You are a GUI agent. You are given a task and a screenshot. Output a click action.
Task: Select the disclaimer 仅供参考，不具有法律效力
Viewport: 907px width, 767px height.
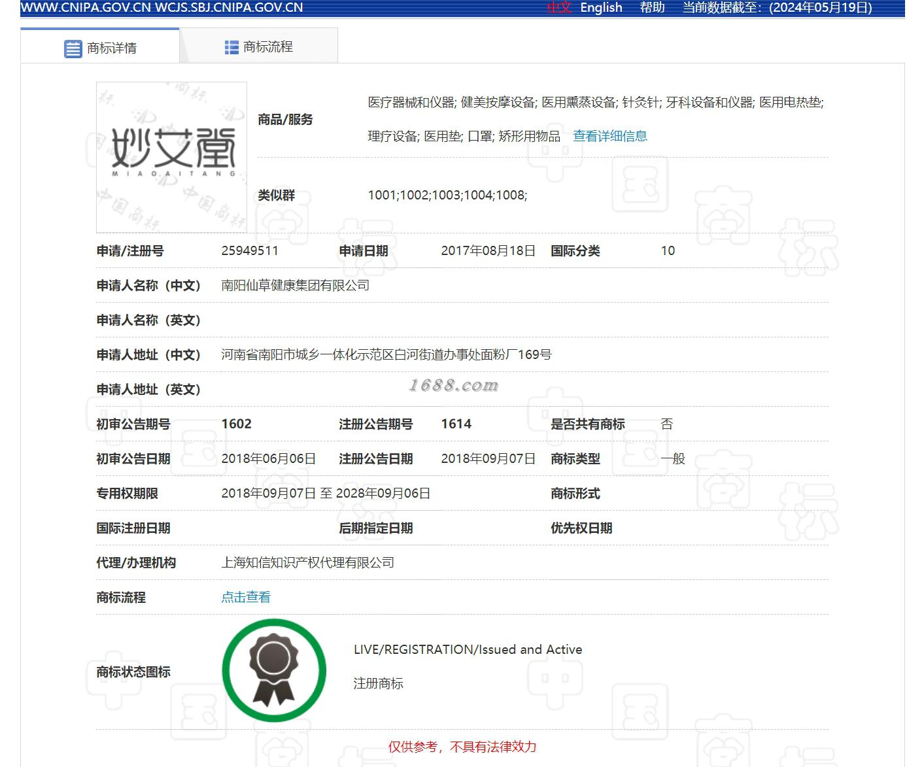coord(462,747)
